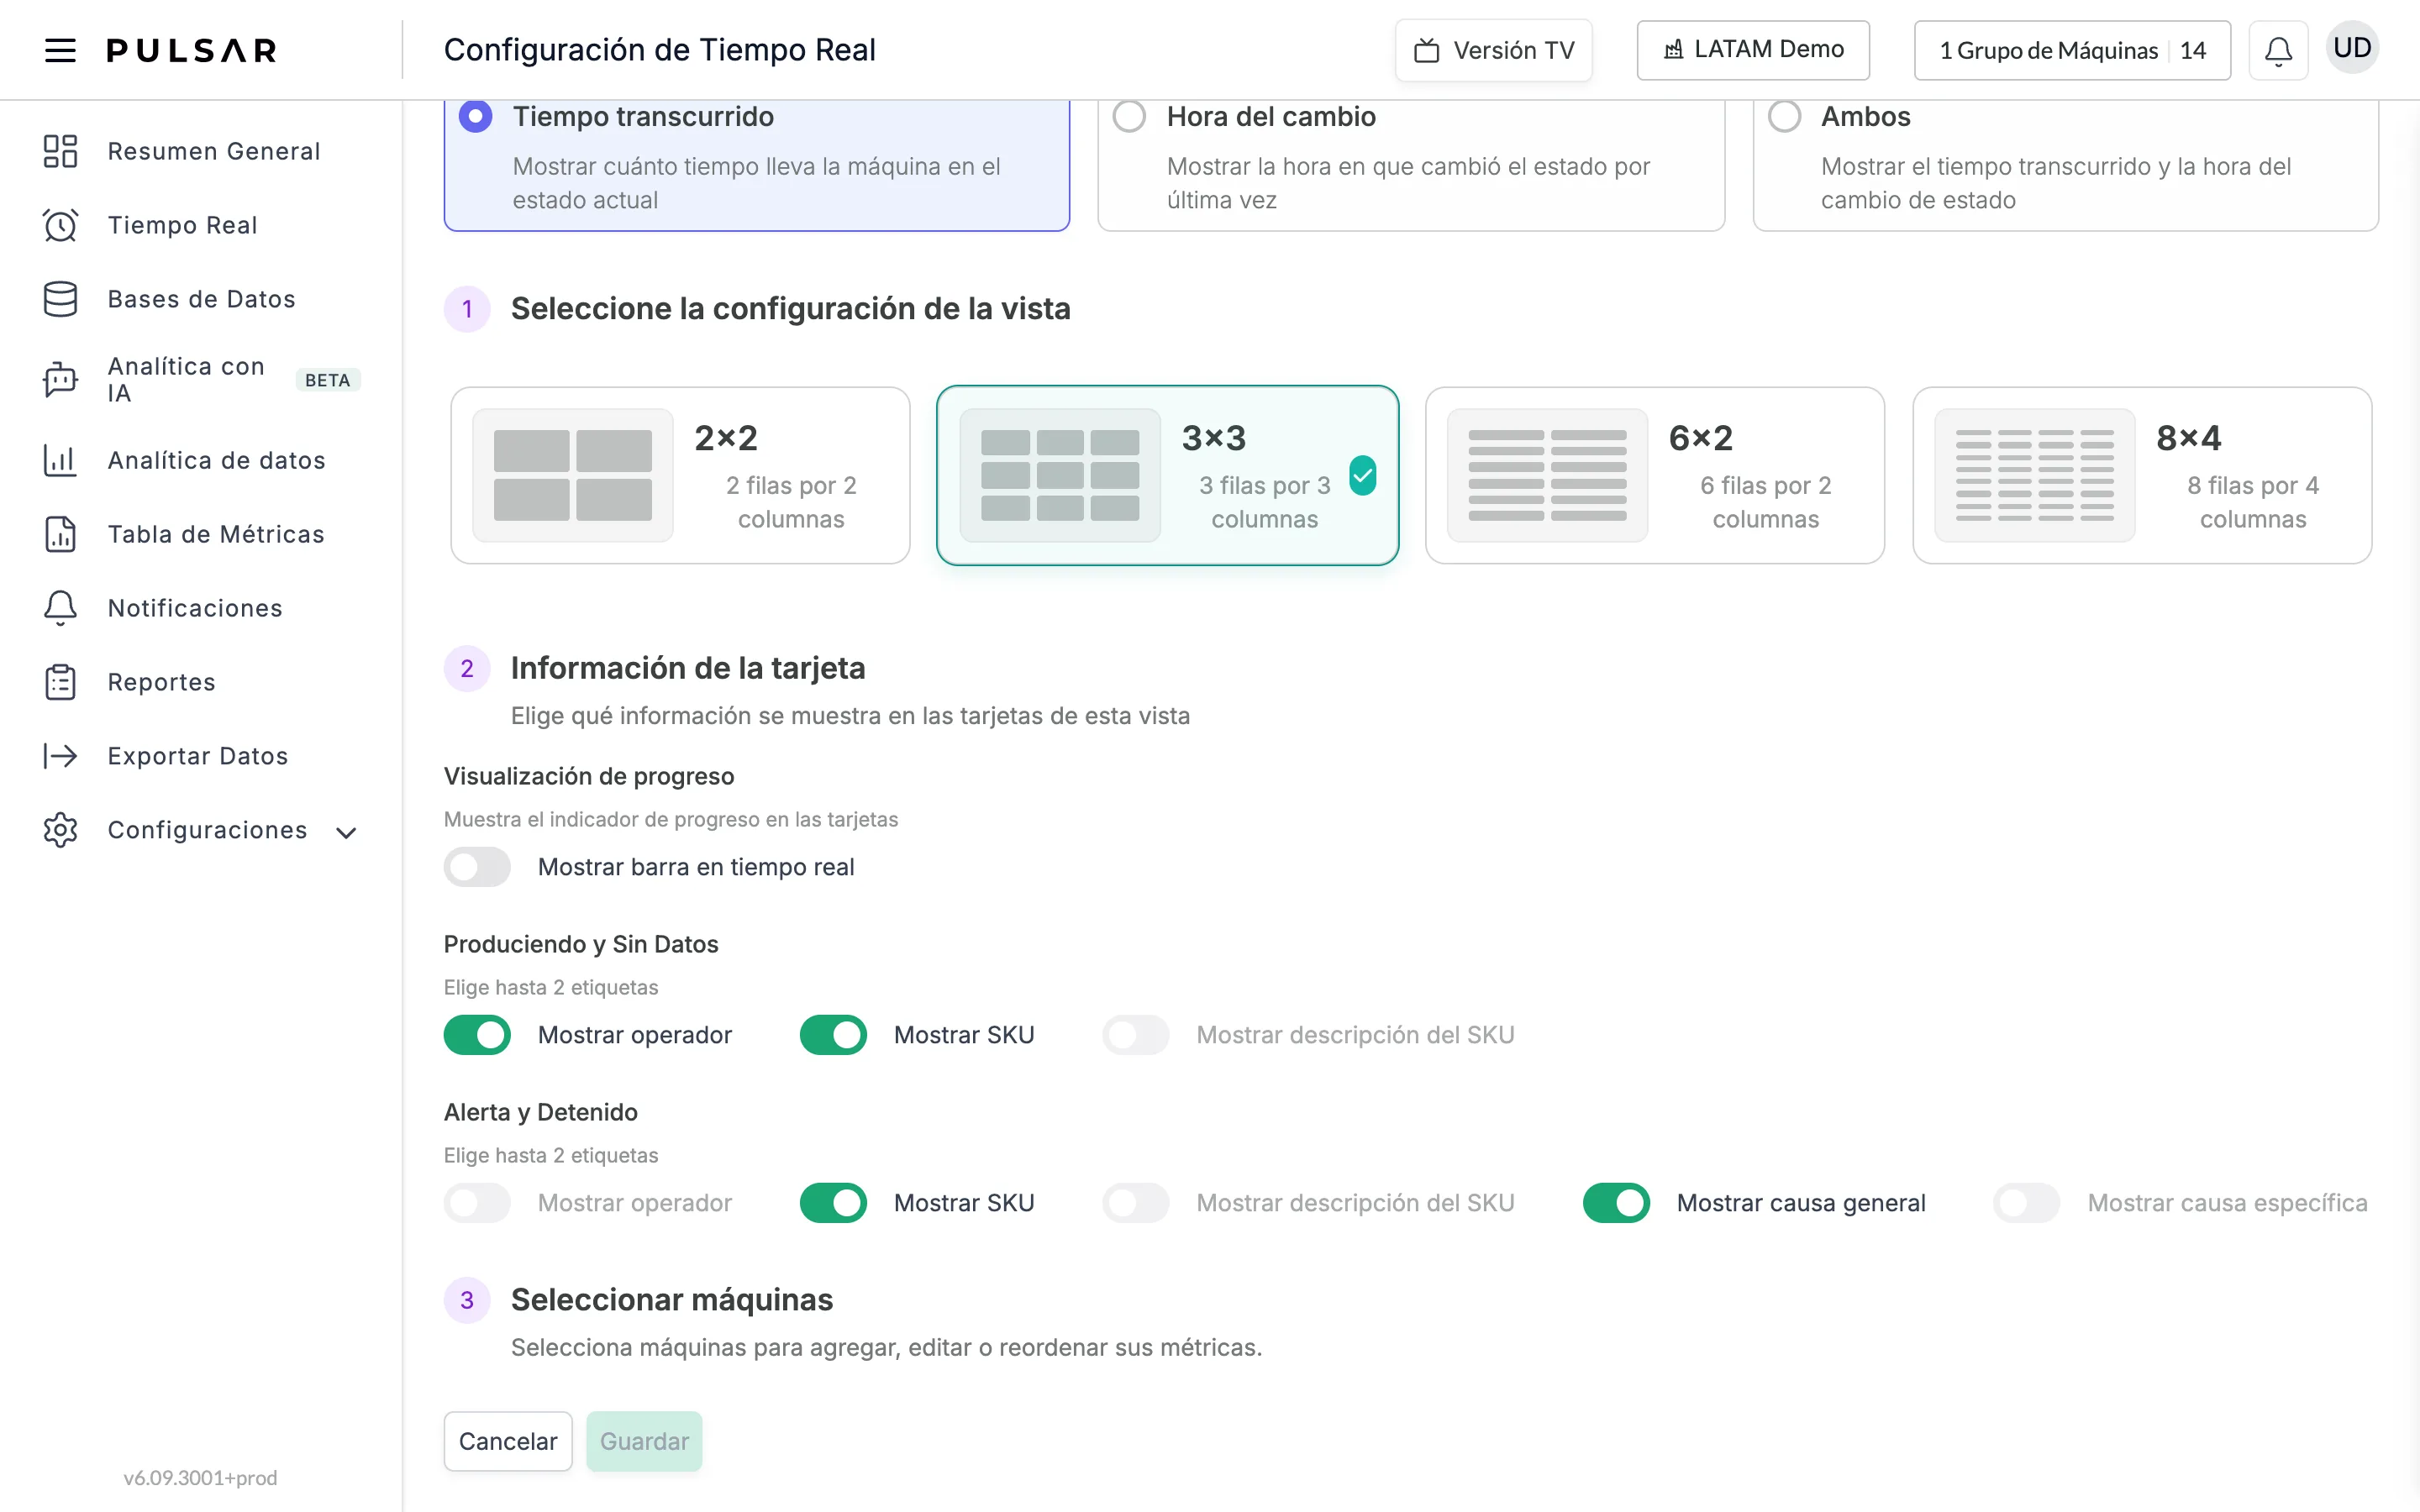The width and height of the screenshot is (2420, 1512).
Task: Click the PULSAR logo
Action: pyautogui.click(x=191, y=50)
